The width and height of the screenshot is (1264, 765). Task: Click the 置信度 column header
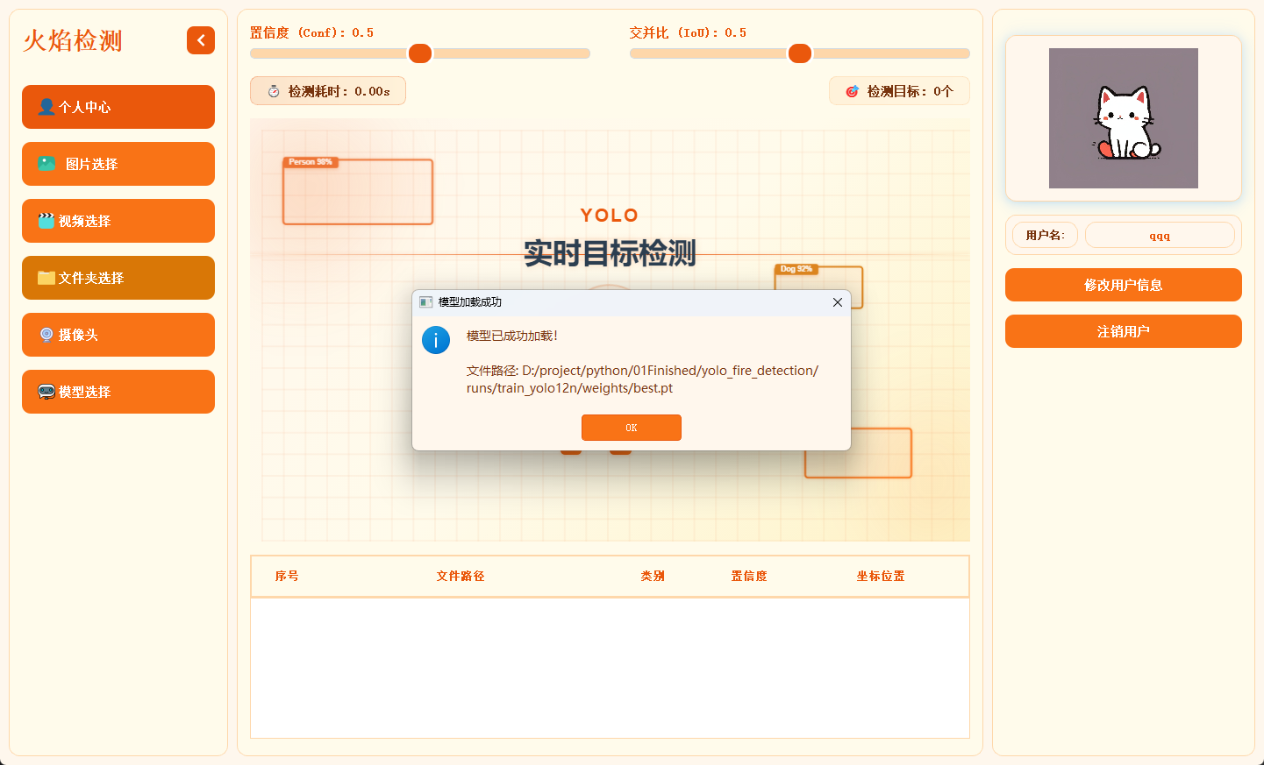click(749, 576)
